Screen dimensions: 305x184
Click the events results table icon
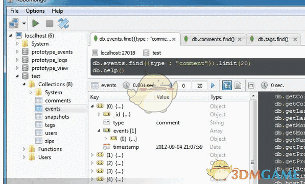point(95,85)
